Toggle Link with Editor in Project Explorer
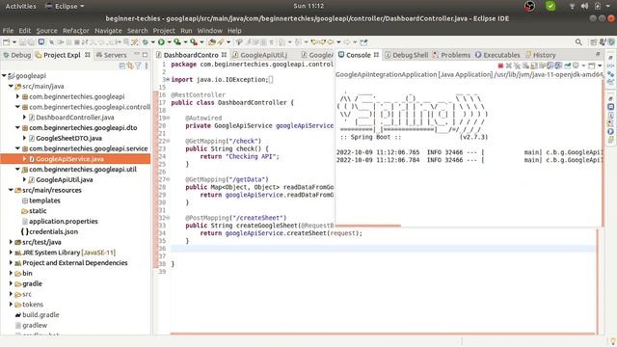The height and width of the screenshot is (347, 617). (130, 66)
